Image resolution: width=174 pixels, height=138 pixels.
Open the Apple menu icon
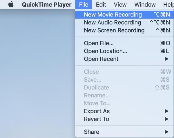tap(11, 5)
